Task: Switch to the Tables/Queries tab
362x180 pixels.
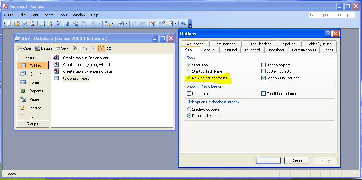Action: coord(319,44)
